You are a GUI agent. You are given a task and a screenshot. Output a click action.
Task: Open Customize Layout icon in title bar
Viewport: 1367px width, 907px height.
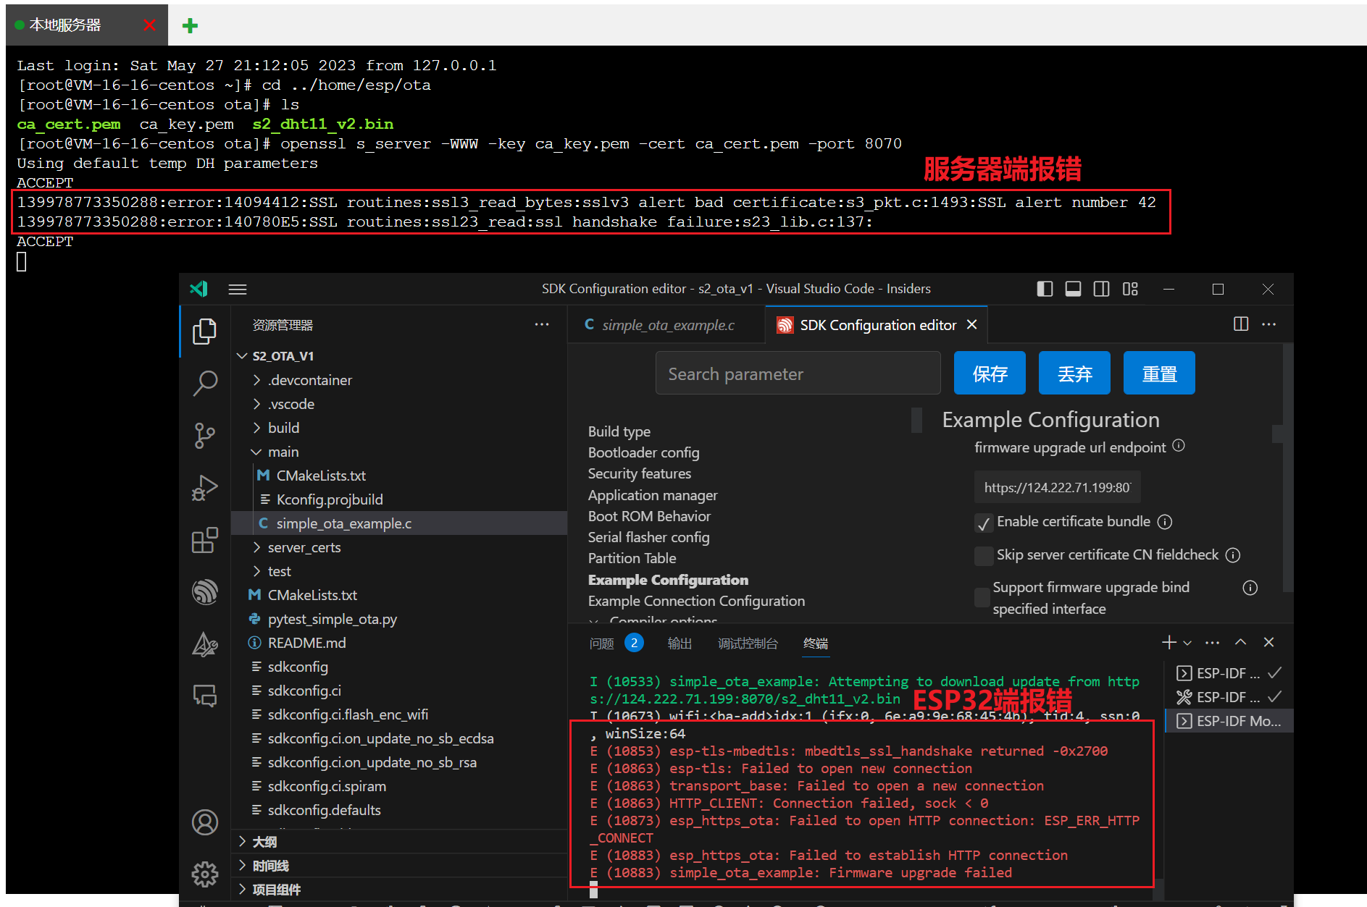(1130, 289)
